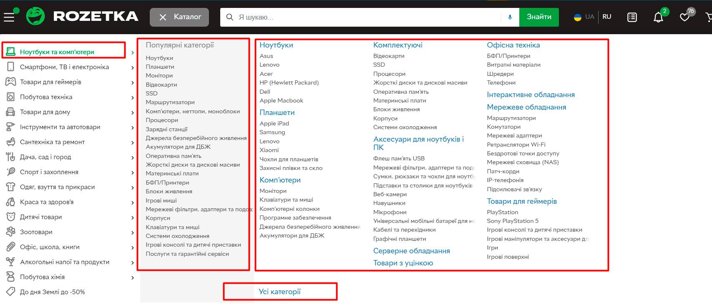Screen dimensions: 712x305
Task: Open the hamburger side menu
Action: (x=9, y=17)
